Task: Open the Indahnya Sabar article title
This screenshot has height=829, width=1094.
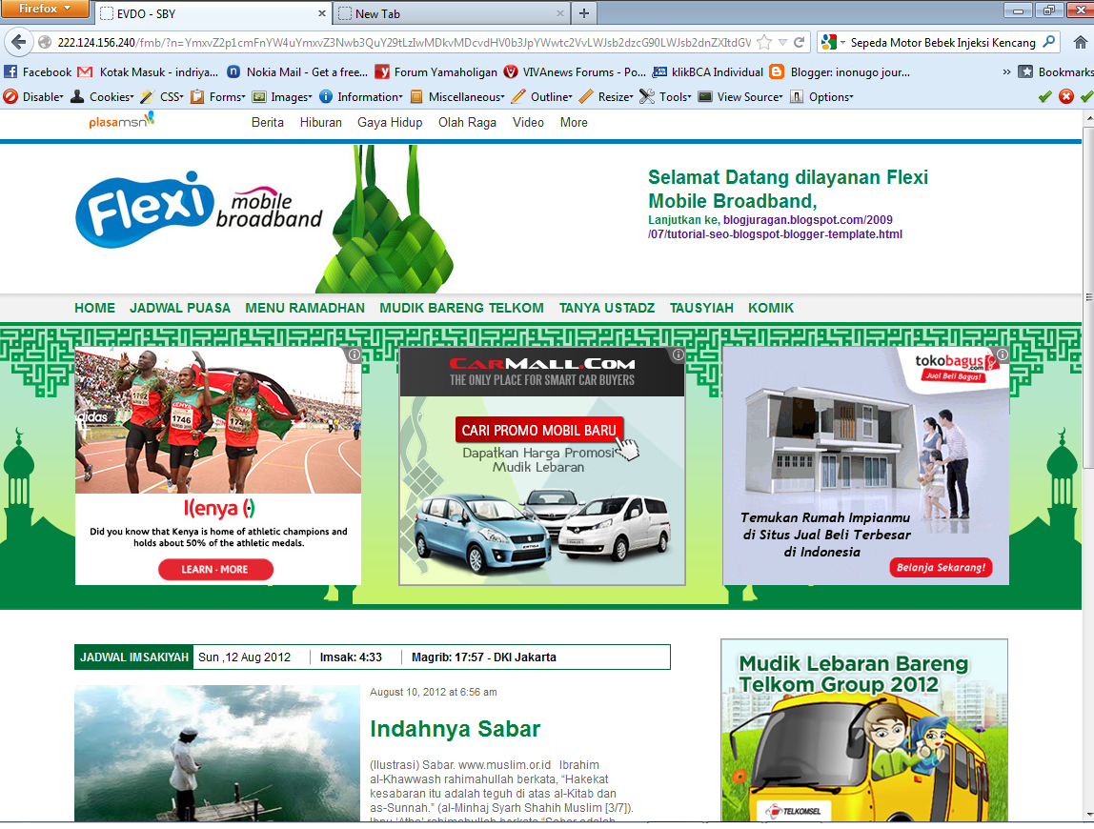Action: pos(455,729)
